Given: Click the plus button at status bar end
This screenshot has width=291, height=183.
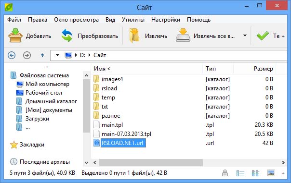Looking at the screenshot, I should pyautogui.click(x=283, y=173).
